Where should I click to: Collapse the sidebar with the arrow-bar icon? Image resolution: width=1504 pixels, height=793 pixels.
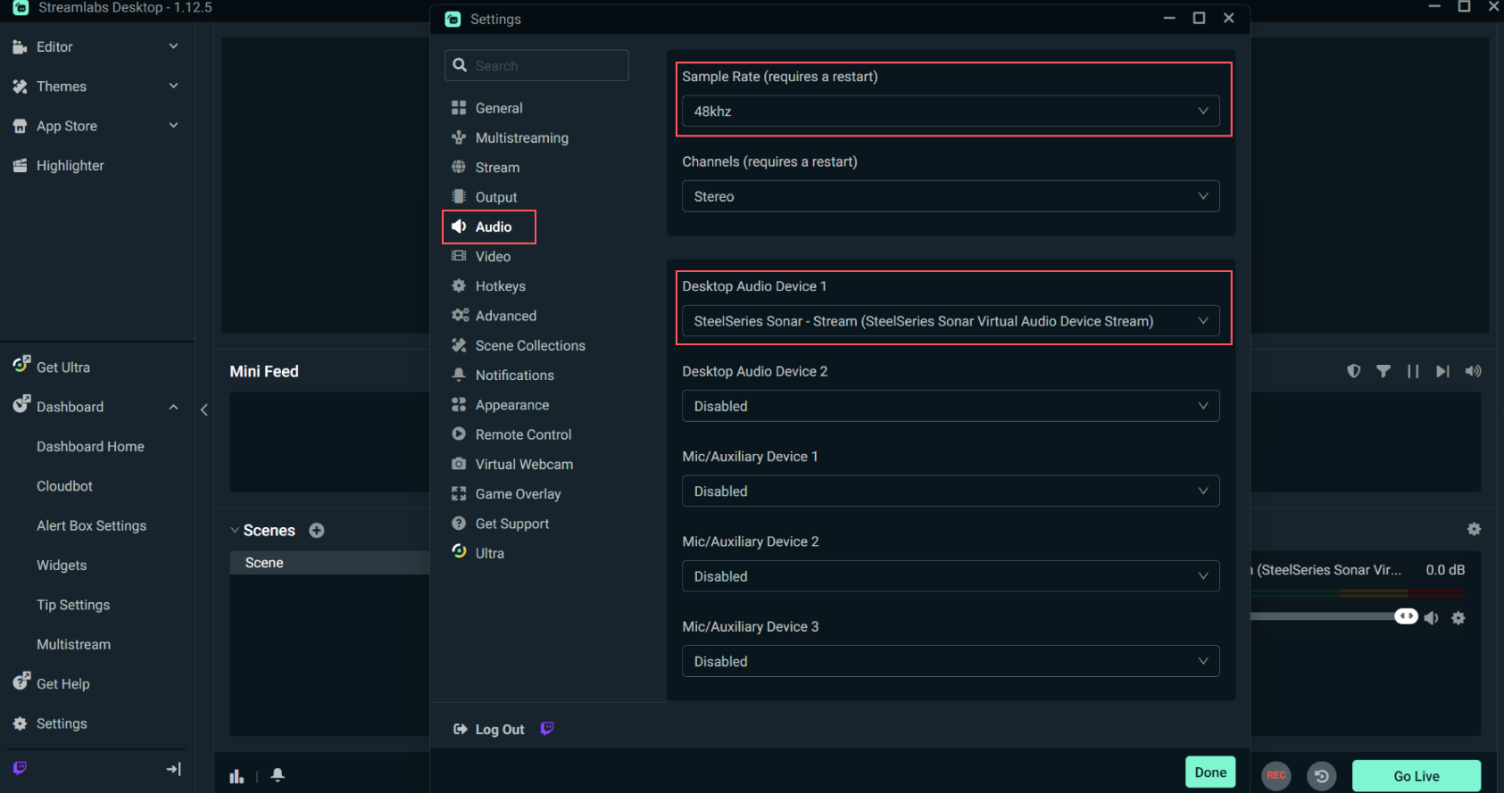174,769
